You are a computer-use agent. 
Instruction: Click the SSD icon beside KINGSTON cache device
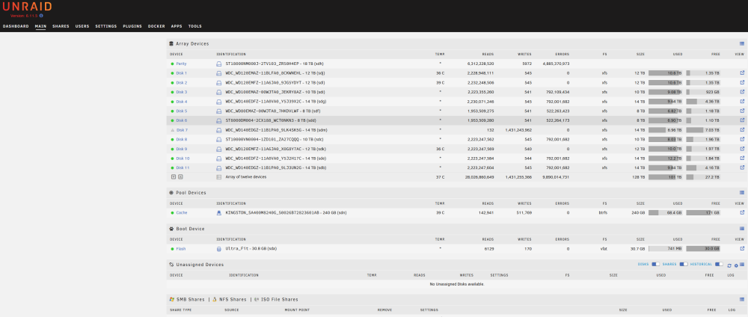click(219, 212)
